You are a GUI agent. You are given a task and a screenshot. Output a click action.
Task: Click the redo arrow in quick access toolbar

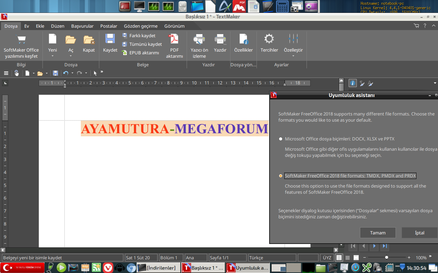pos(79,73)
